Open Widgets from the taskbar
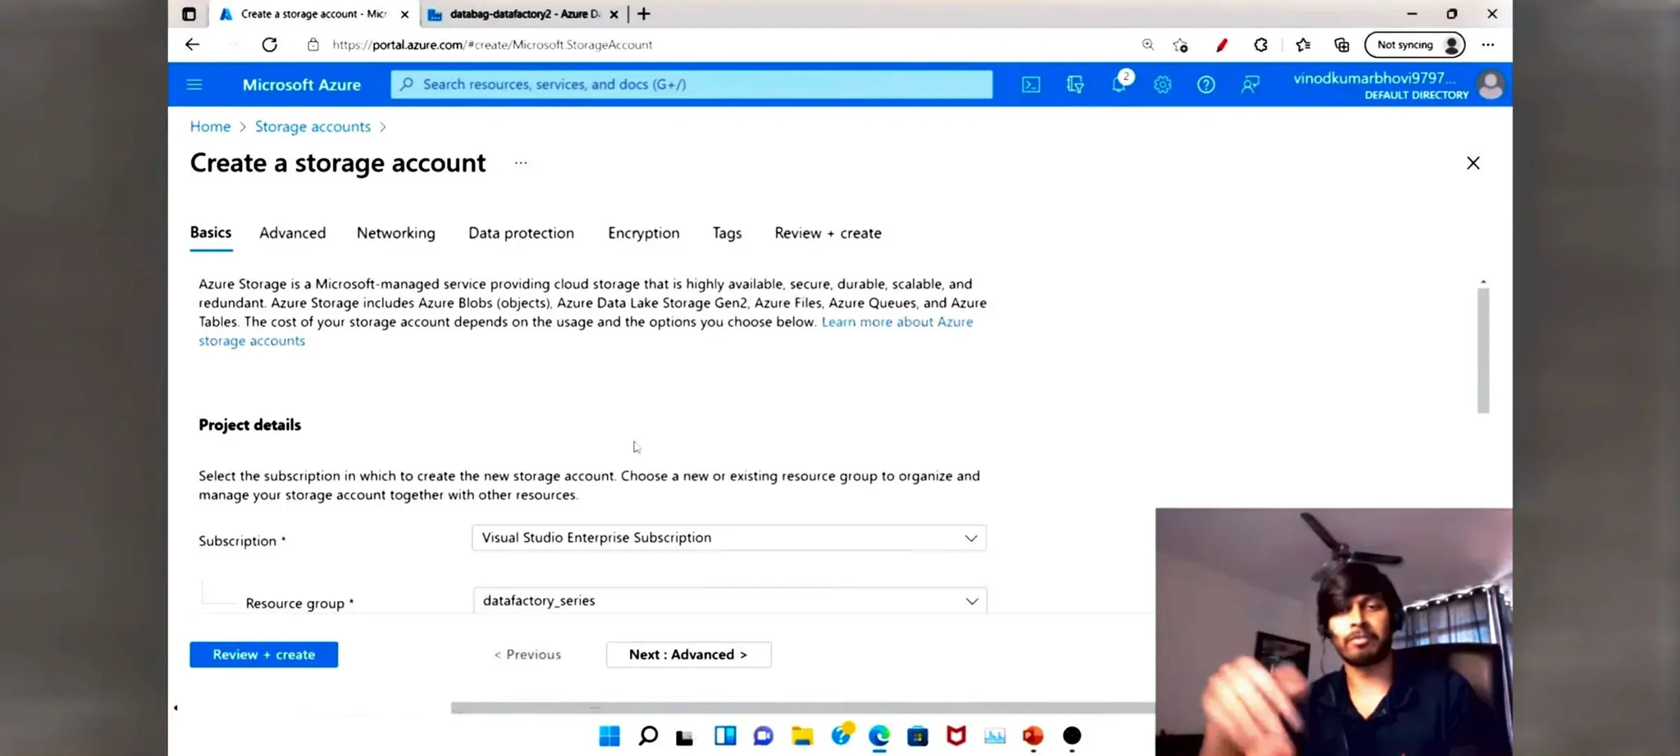This screenshot has width=1680, height=756. (725, 736)
